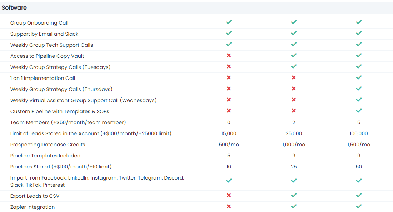
Task: Click the red cross in the Tuesdays Strategy Calls row
Action: point(229,67)
